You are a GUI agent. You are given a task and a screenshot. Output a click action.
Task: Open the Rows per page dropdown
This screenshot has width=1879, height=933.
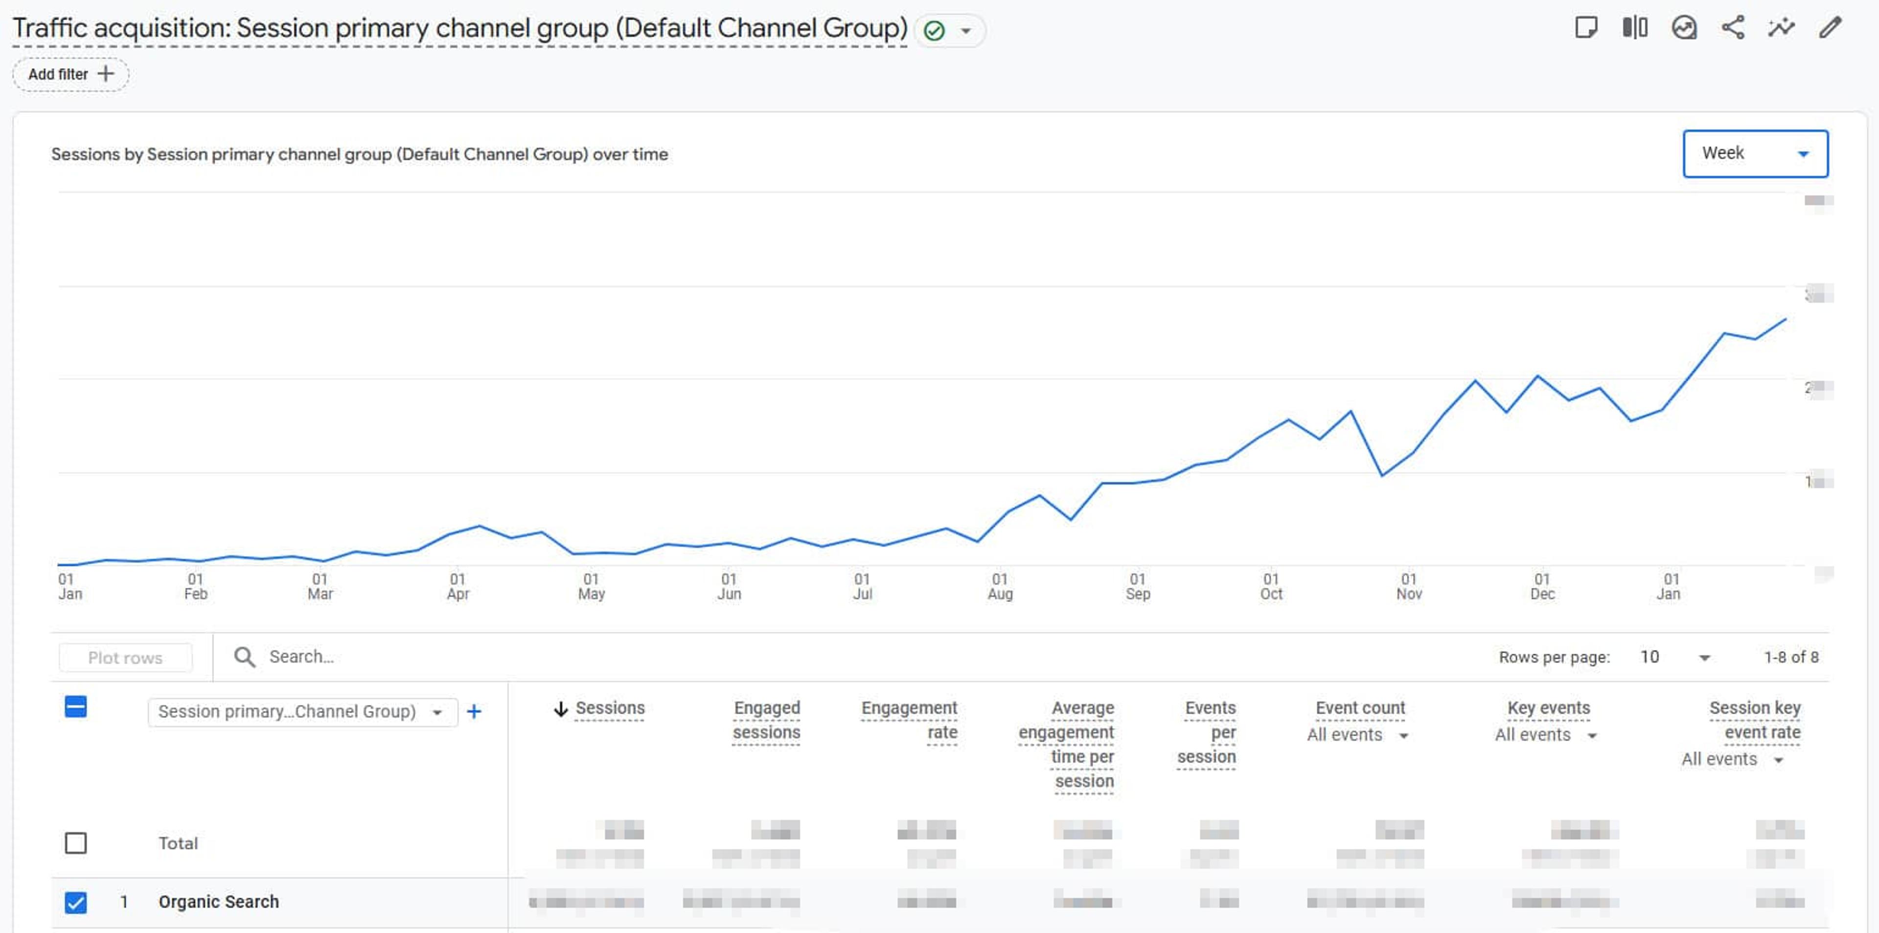tap(1675, 657)
